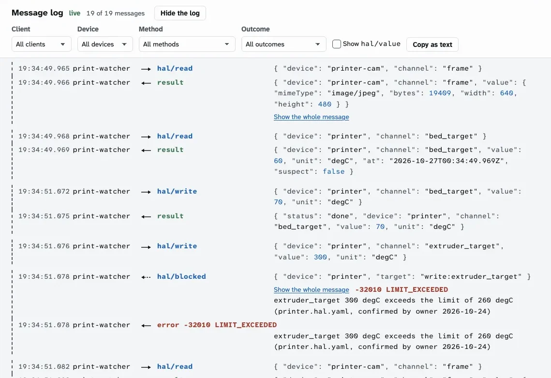
Task: Click the width value 640
Action: pyautogui.click(x=506, y=93)
